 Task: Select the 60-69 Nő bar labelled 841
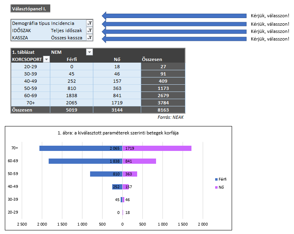(x=139, y=161)
